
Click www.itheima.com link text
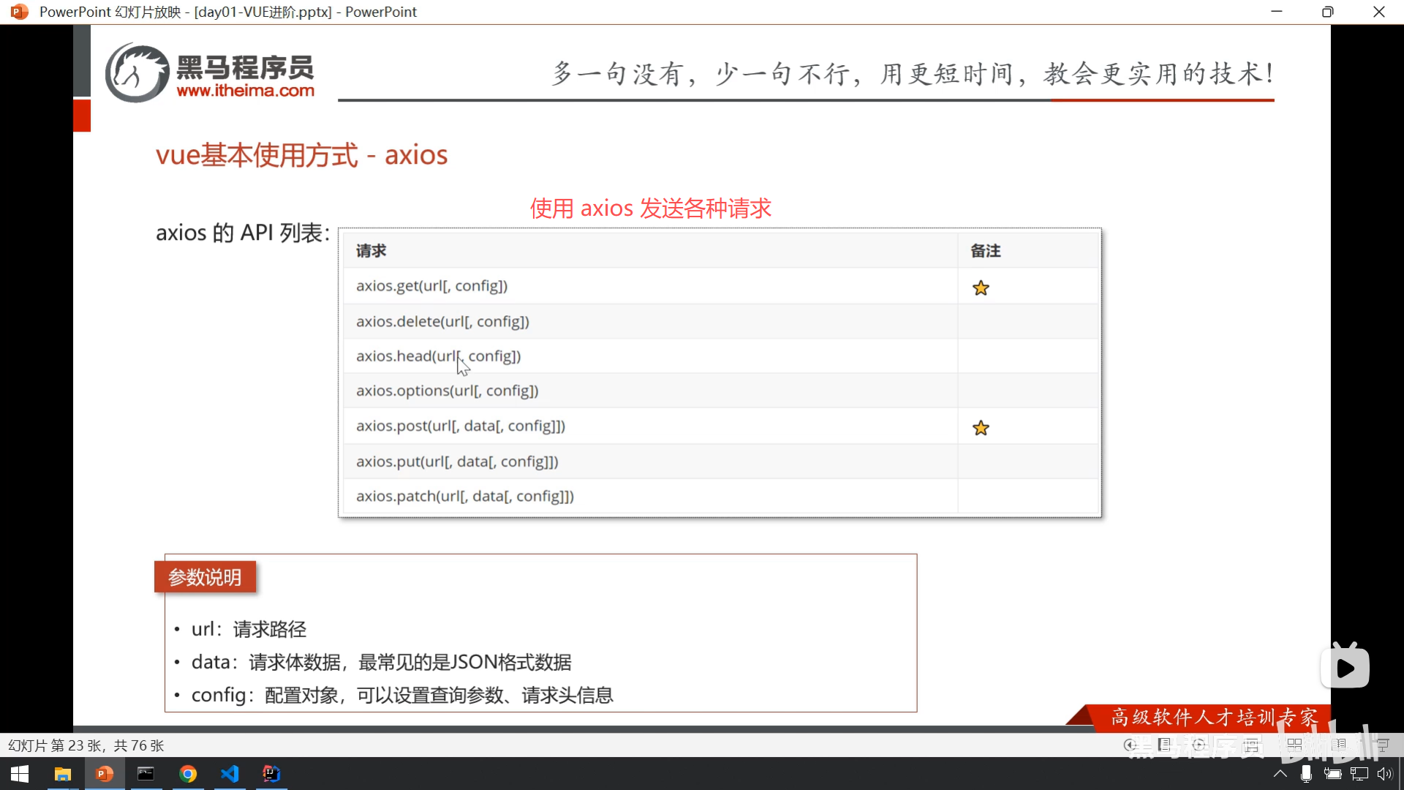(x=245, y=91)
